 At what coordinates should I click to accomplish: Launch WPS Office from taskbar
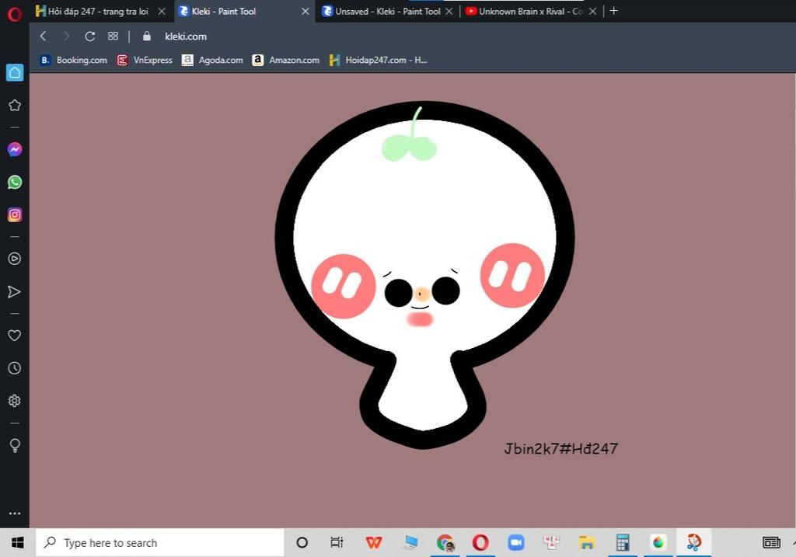coord(374,543)
